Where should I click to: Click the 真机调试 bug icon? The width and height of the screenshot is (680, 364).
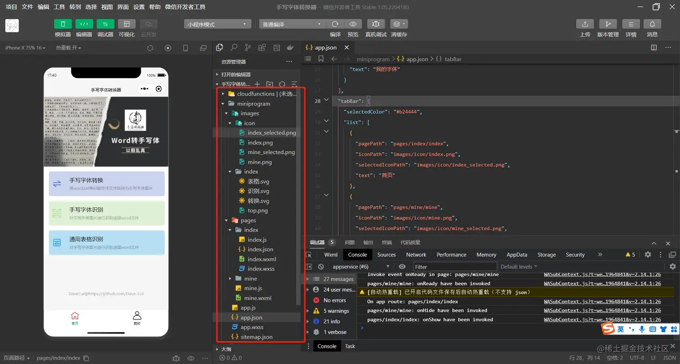click(376, 24)
